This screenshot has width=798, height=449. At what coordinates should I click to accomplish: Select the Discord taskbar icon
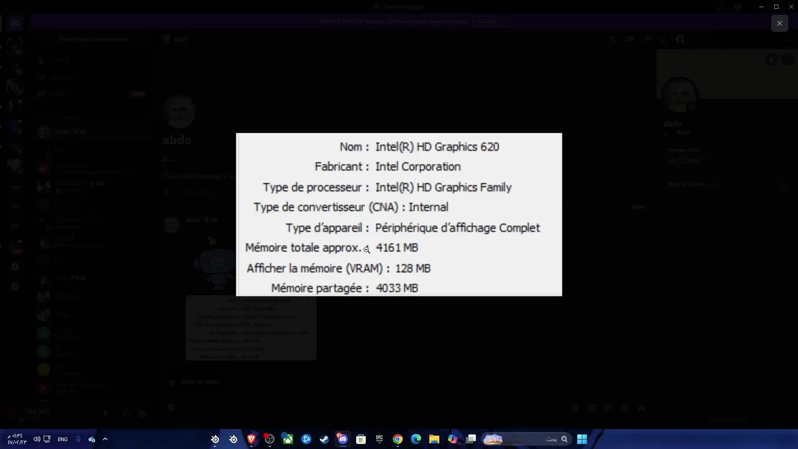coord(342,439)
